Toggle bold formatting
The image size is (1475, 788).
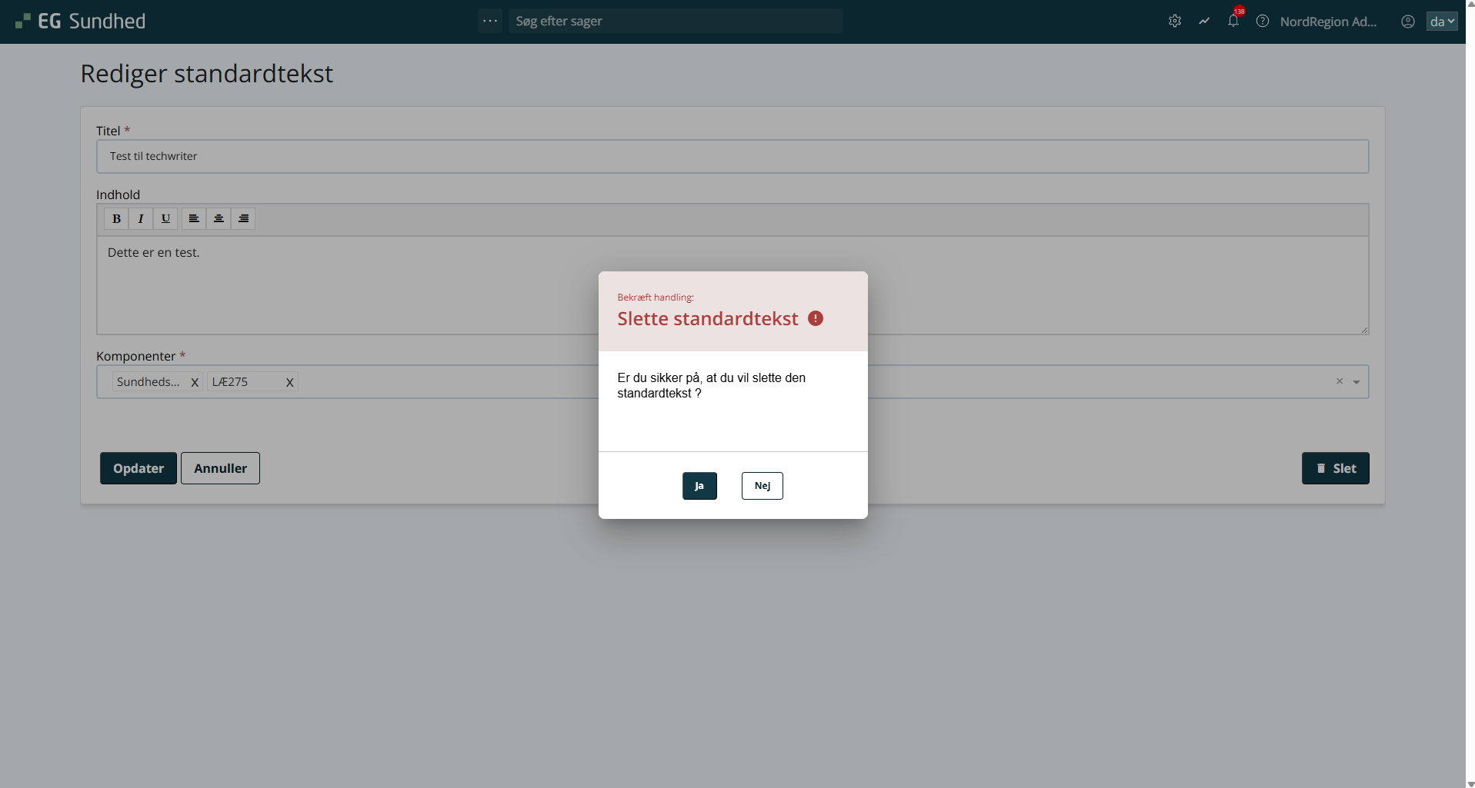point(116,219)
